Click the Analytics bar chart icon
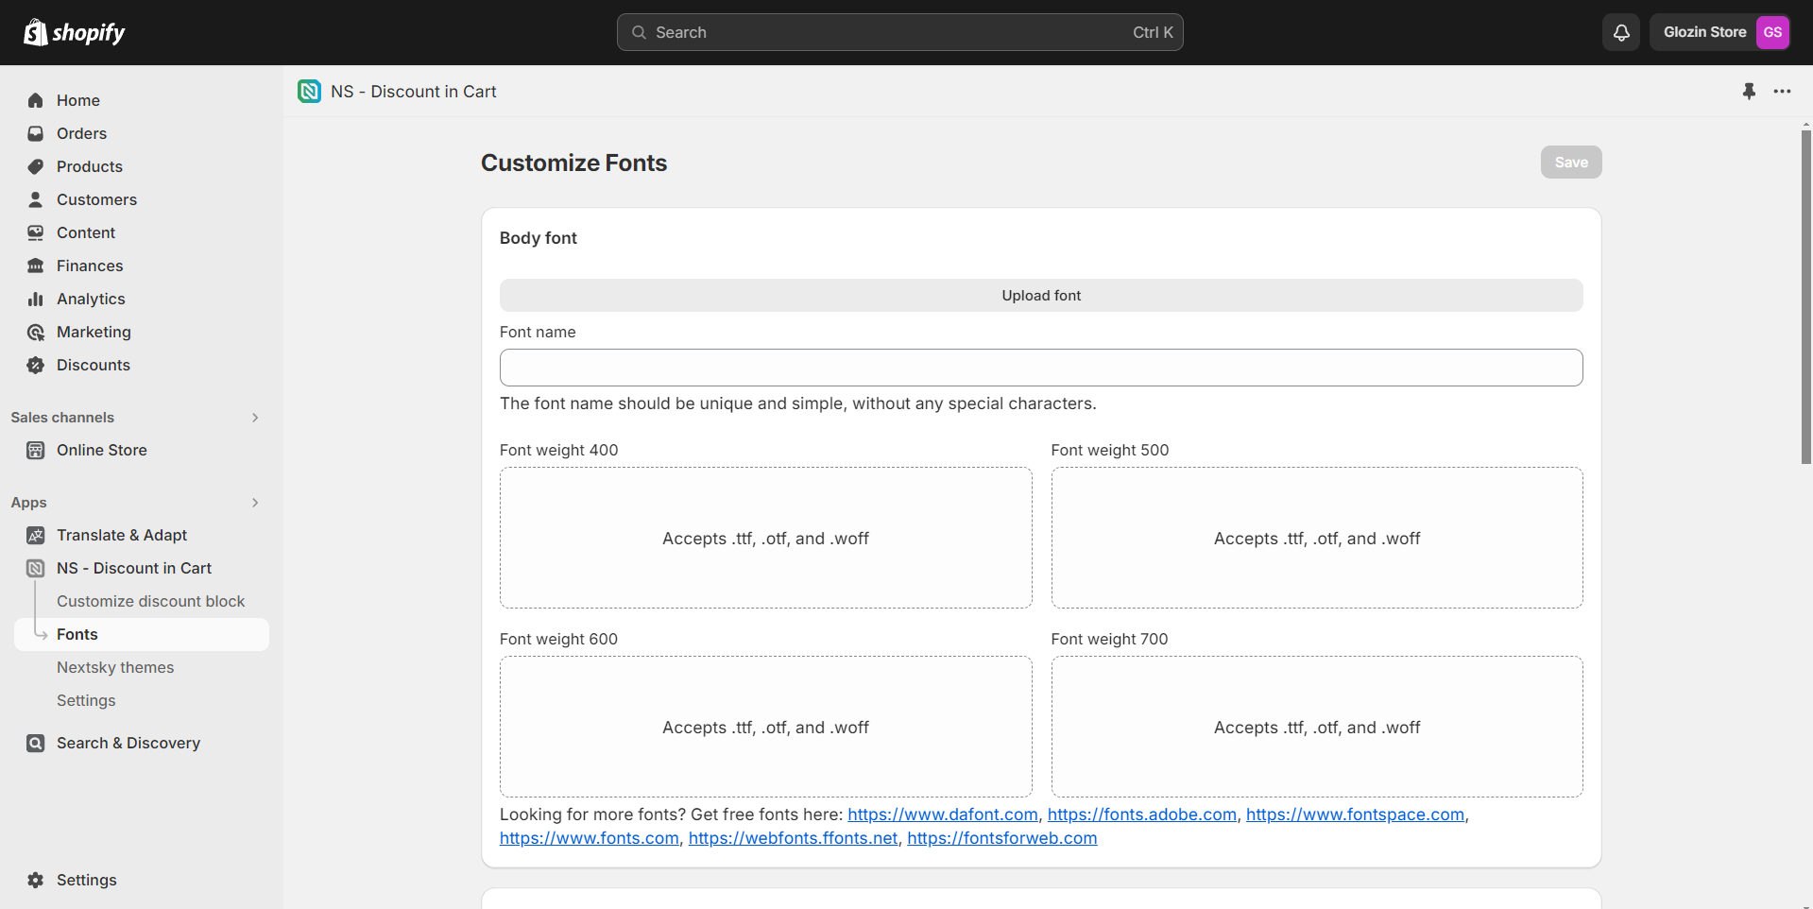1813x909 pixels. 36,299
